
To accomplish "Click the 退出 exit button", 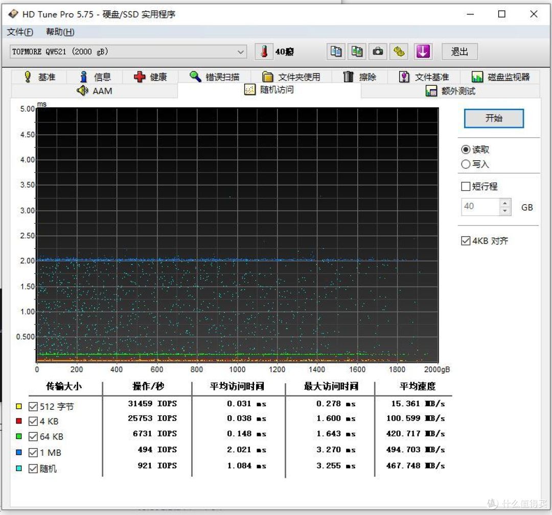I will pyautogui.click(x=459, y=52).
